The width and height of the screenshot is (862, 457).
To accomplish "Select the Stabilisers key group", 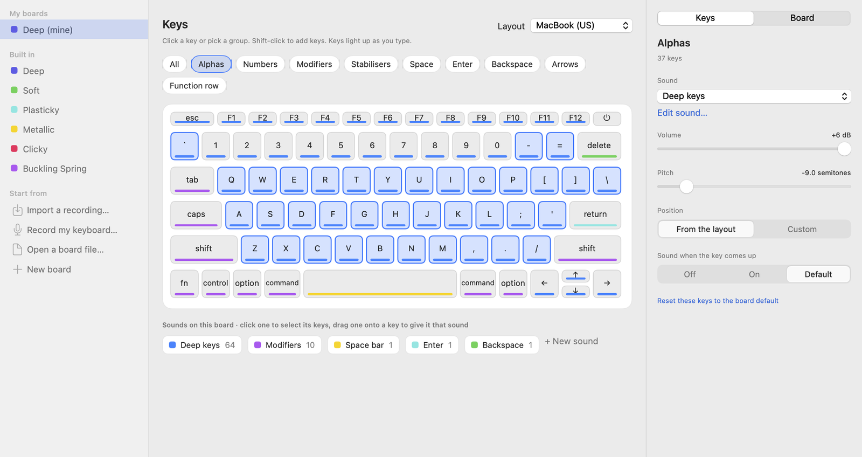I will (x=371, y=64).
